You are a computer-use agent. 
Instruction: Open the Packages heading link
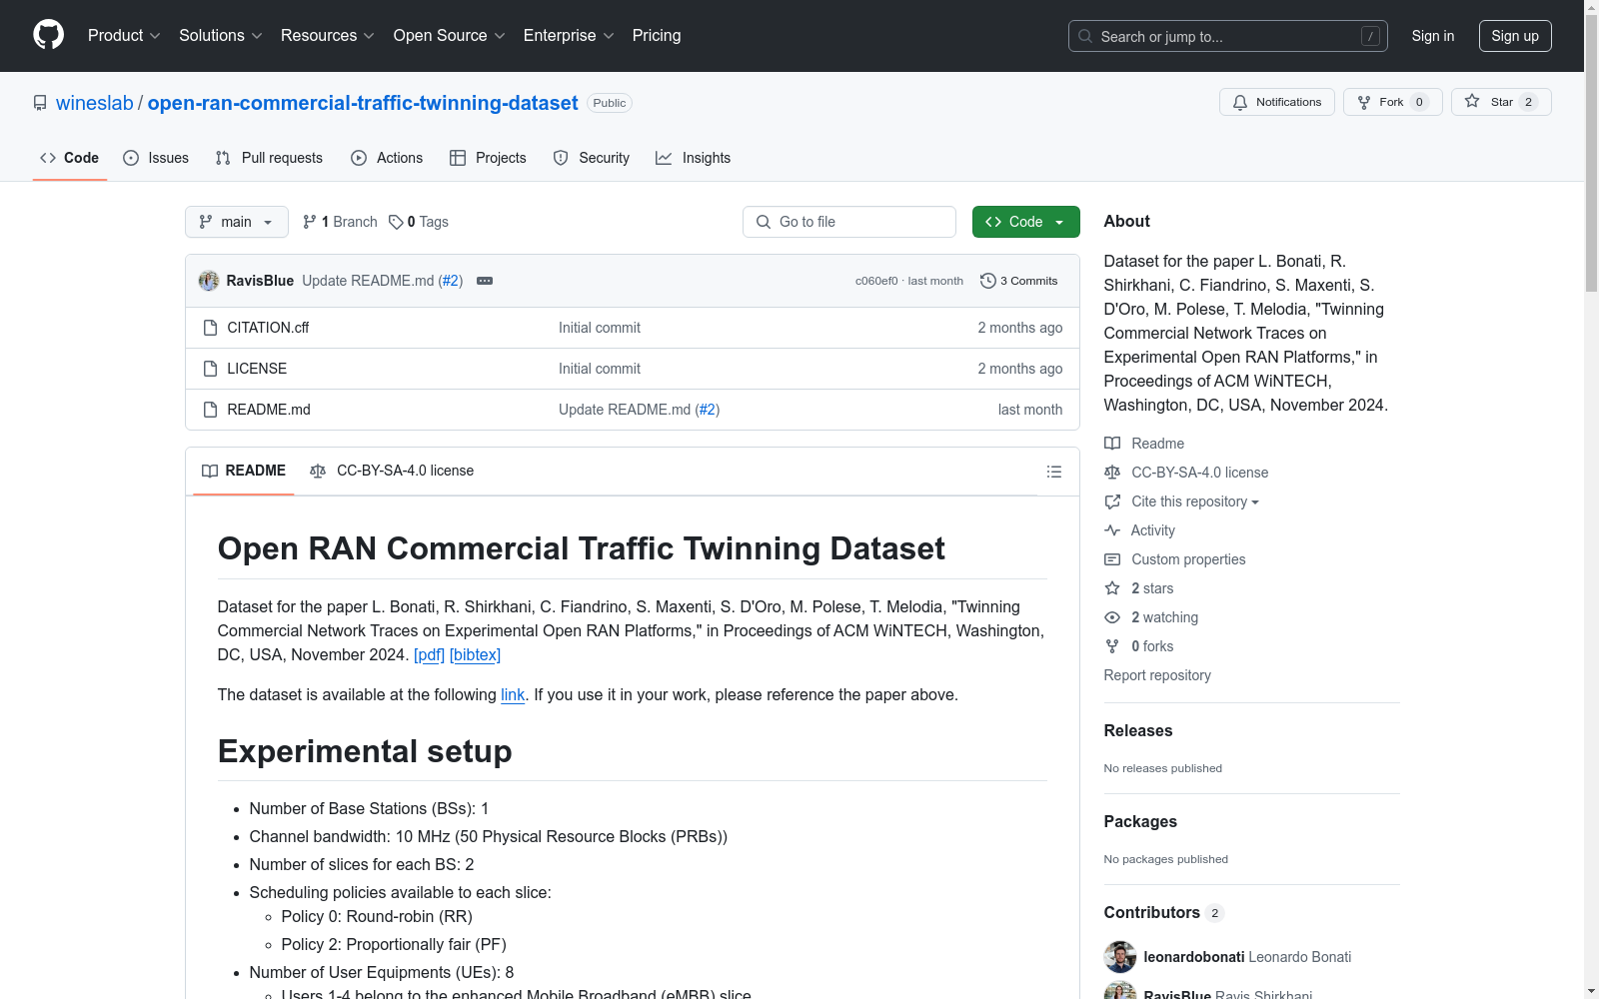click(1140, 821)
